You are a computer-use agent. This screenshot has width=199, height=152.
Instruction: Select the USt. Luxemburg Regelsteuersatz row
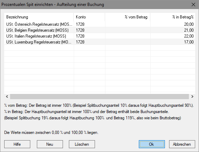[x=99, y=42]
